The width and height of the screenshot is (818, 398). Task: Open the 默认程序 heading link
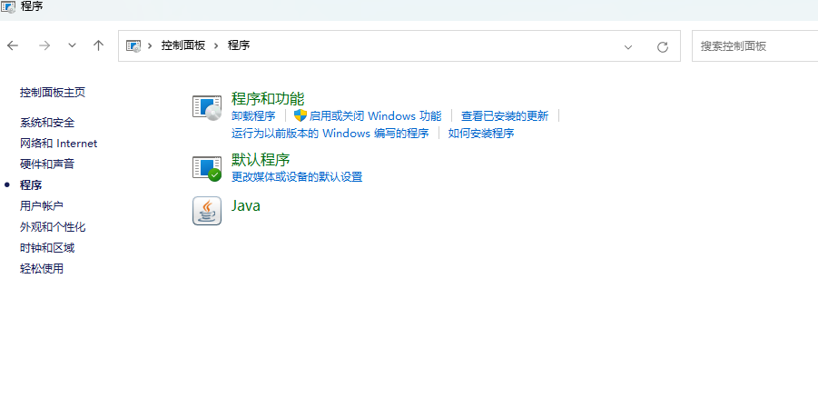261,159
